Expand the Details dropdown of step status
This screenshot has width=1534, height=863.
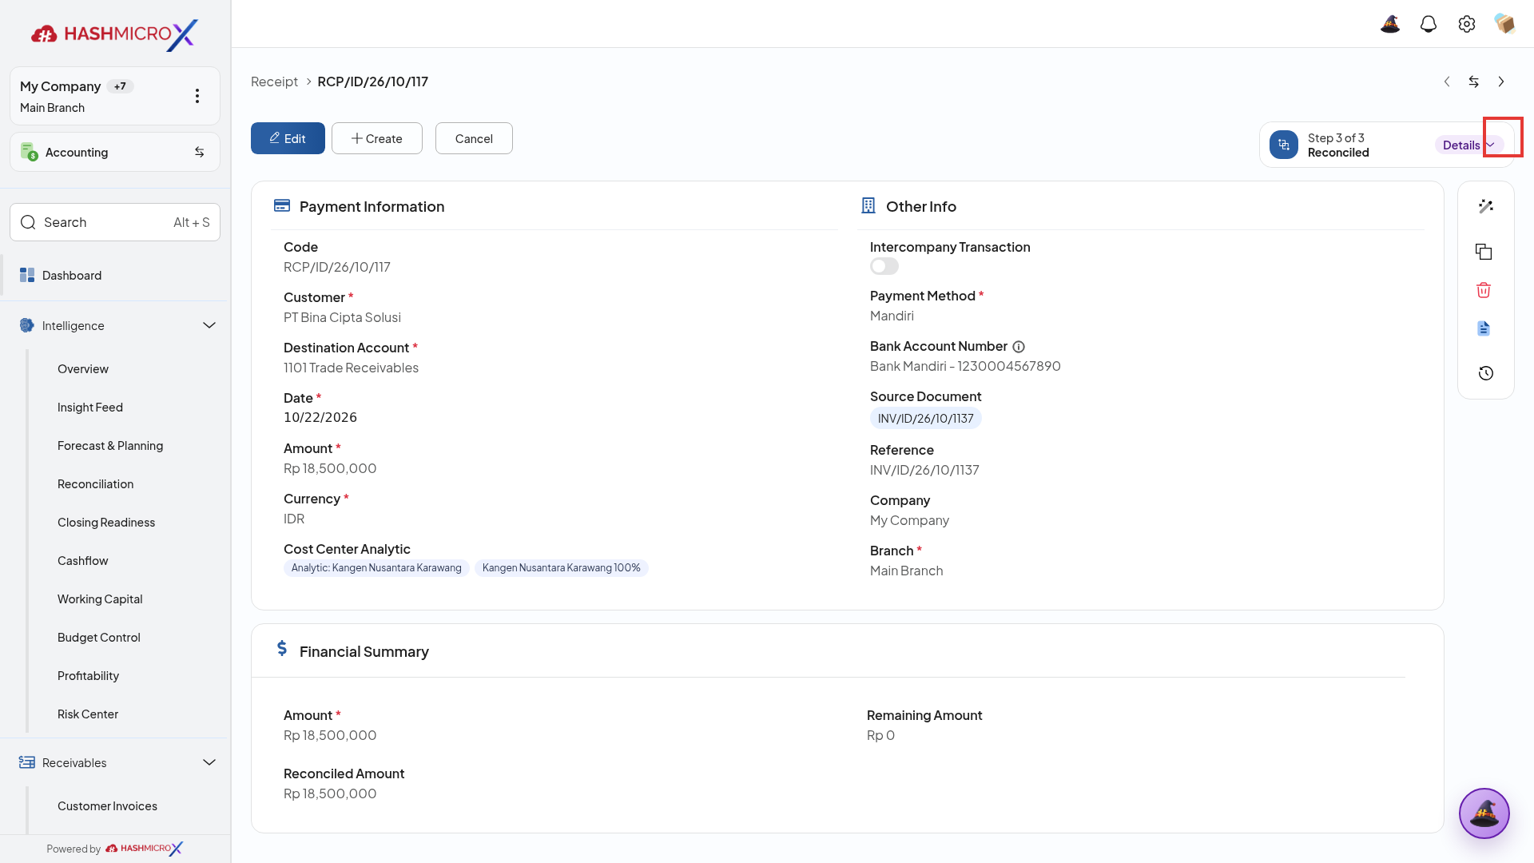coord(1468,145)
